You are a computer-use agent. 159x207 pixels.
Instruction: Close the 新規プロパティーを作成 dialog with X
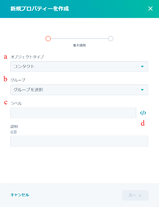(150, 9)
